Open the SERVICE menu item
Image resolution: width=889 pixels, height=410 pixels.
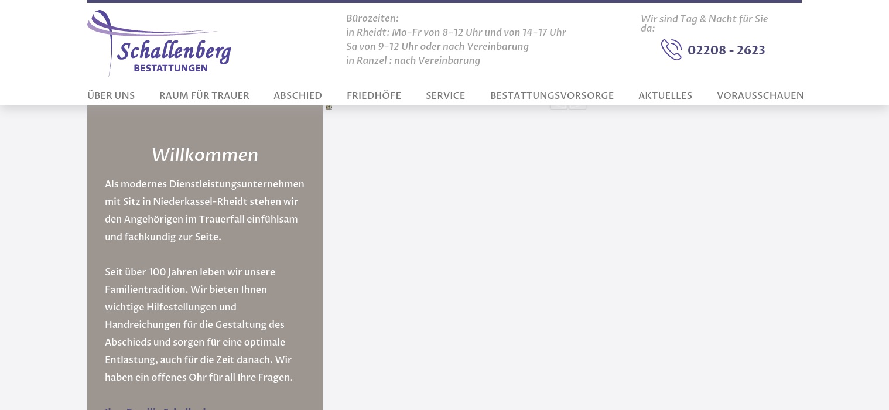point(445,95)
